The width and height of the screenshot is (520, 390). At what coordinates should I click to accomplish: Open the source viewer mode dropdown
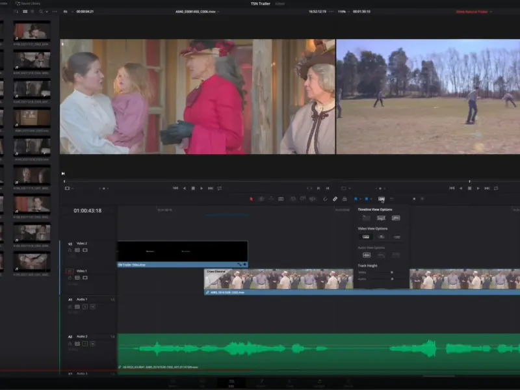[69, 188]
